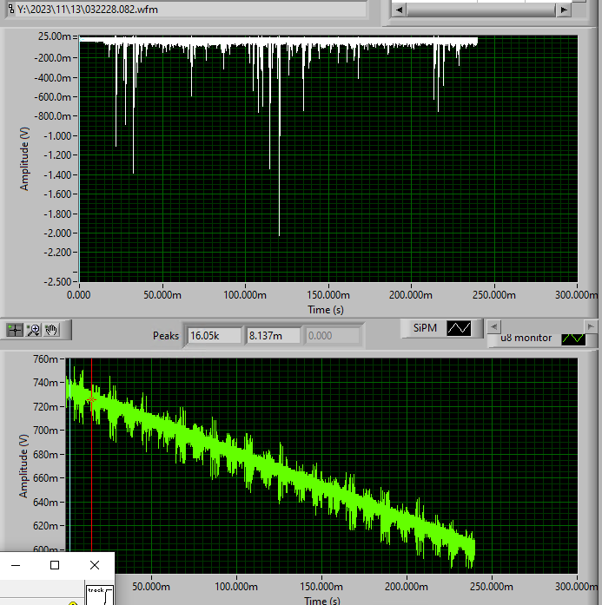Click the 640m label on lower graph Y-axis

[x=45, y=502]
